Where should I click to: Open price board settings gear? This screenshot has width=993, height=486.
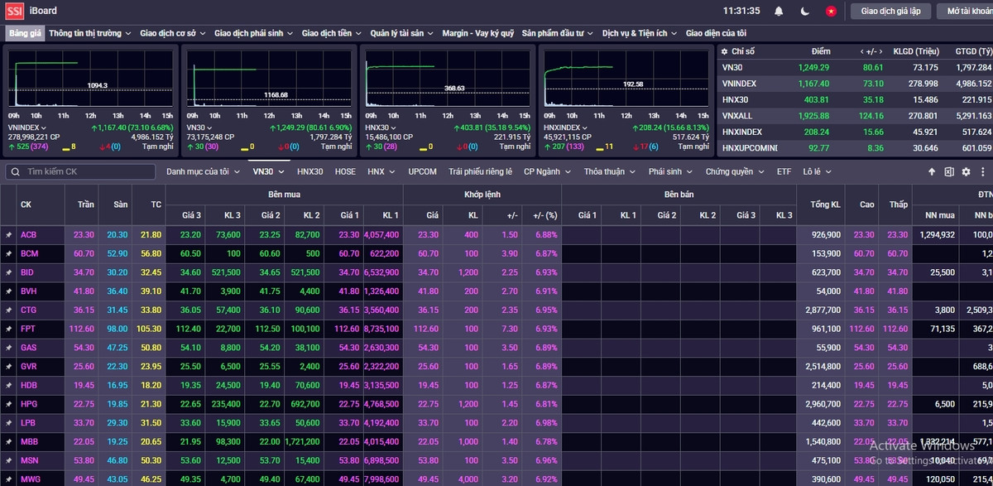pos(966,171)
